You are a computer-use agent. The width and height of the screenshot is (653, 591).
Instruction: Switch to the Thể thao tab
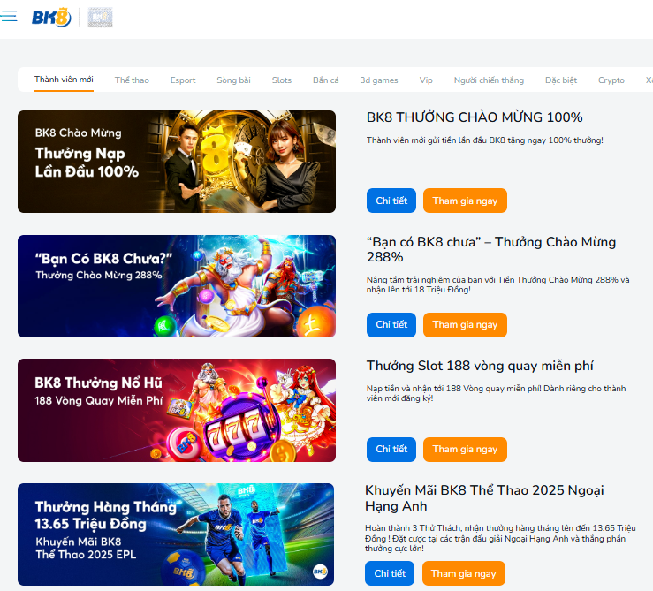[x=132, y=80]
